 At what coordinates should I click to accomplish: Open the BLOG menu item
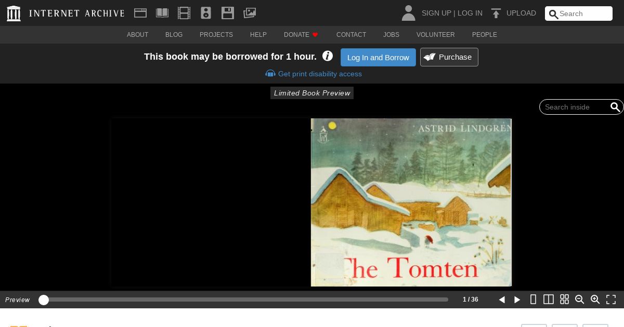[x=174, y=35]
